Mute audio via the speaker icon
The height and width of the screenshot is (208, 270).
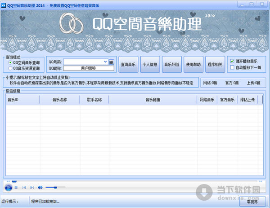coord(40,187)
